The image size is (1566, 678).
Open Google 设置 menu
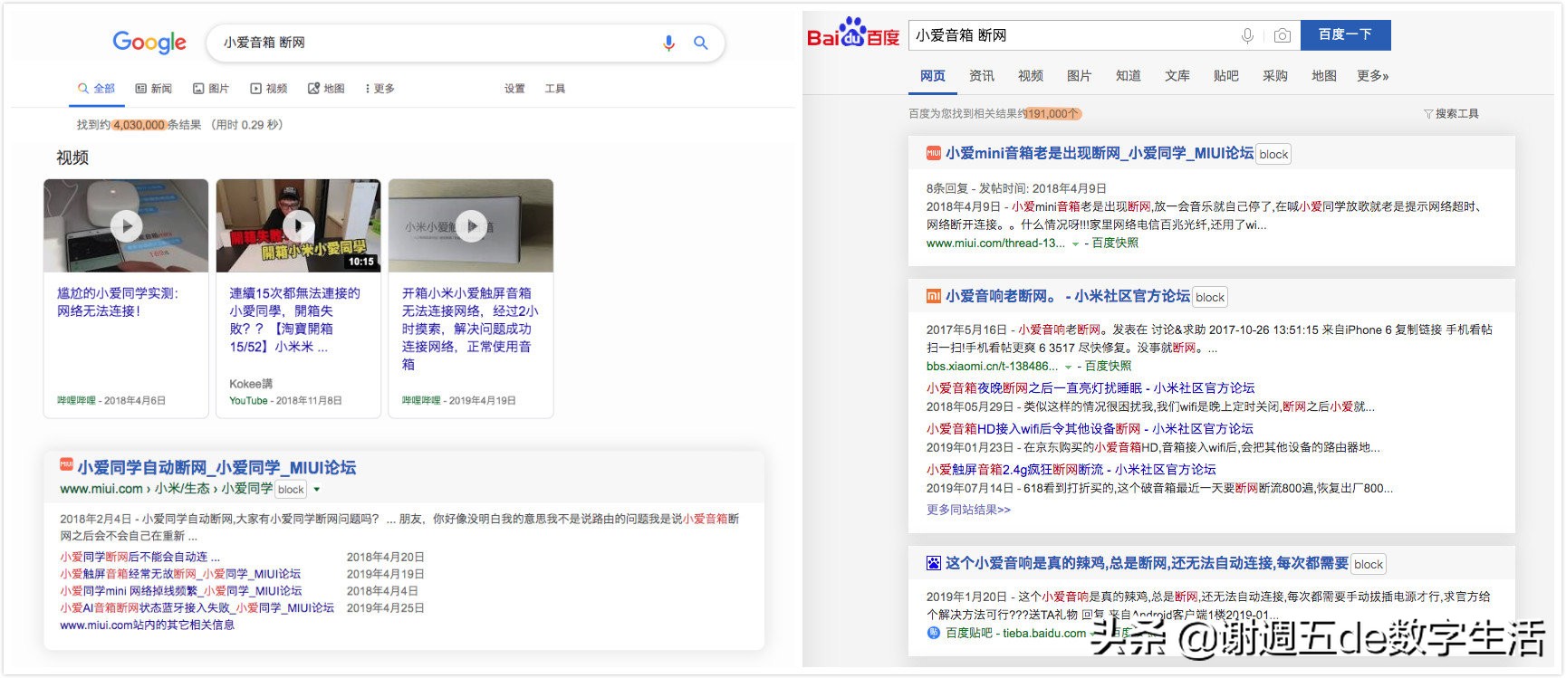514,89
